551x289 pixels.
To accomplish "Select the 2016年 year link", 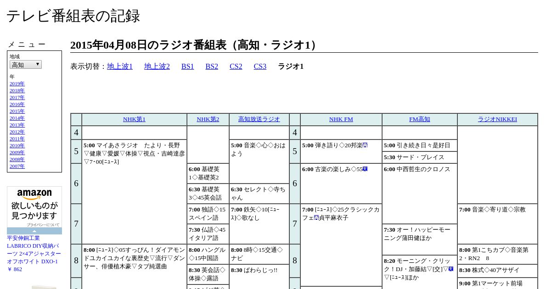I will tap(17, 105).
